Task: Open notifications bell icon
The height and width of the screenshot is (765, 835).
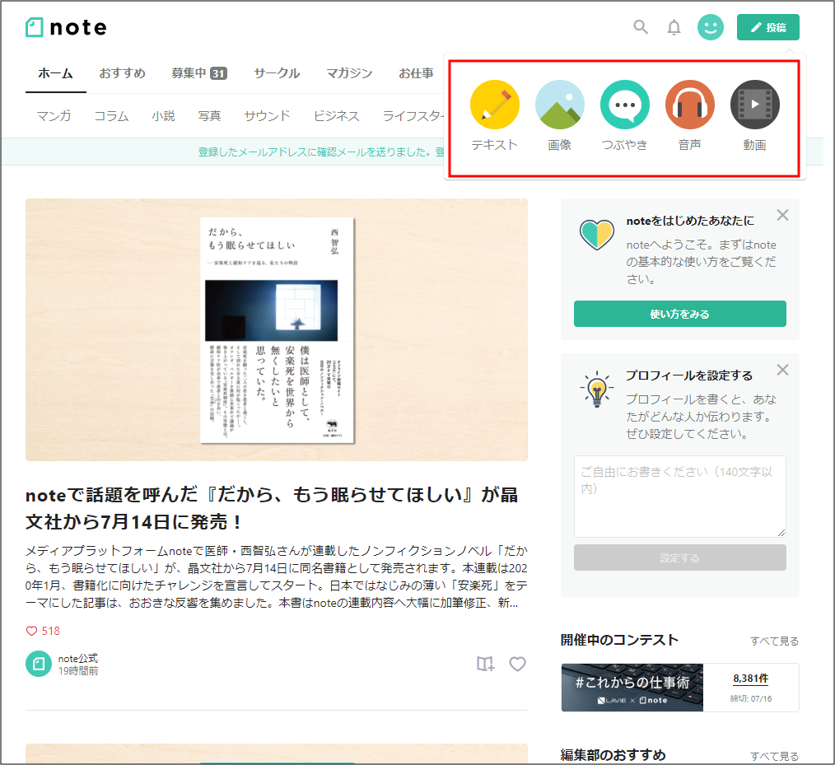Action: pos(674,27)
